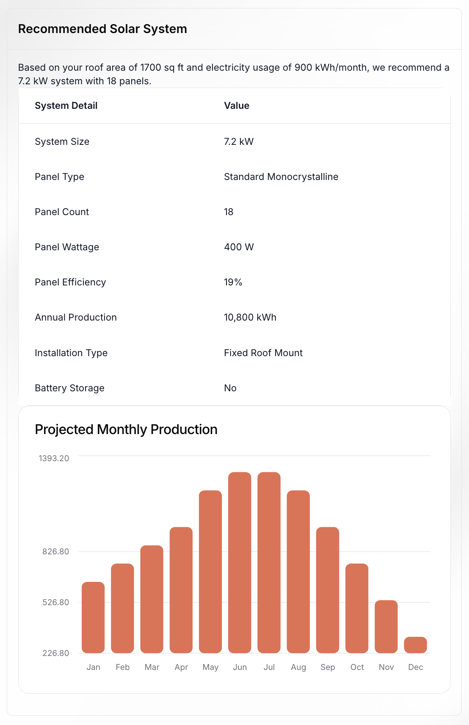The image size is (469, 725).
Task: Click the "Fixed Roof Mount" value
Action: pos(263,353)
